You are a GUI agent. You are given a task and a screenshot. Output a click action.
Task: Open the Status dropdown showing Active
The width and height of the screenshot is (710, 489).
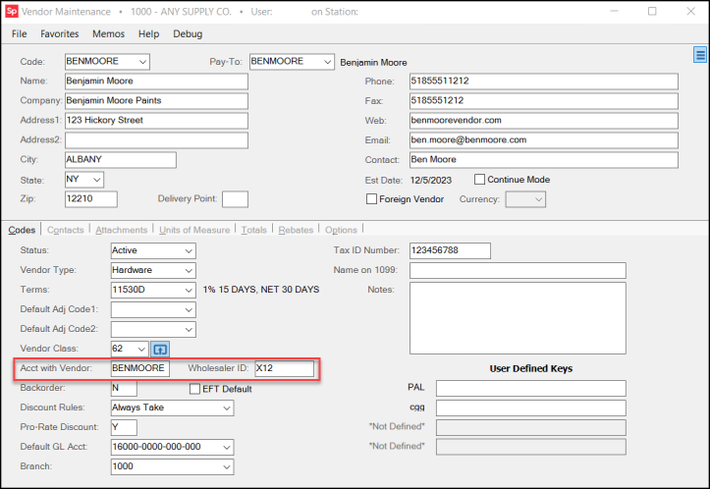tap(189, 250)
